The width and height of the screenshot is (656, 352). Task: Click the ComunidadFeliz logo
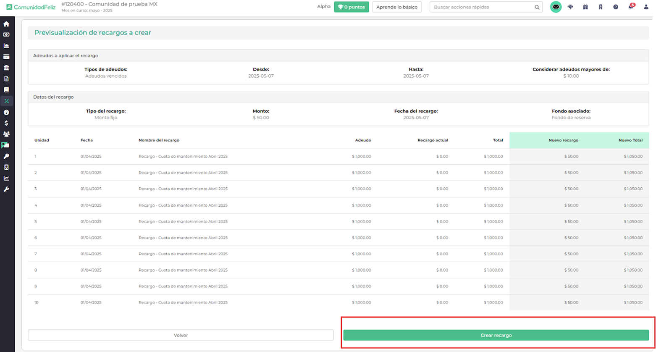(31, 7)
